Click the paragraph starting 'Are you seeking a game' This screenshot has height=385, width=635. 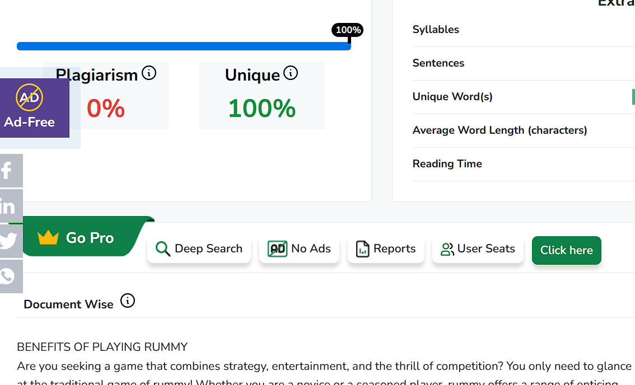click(324, 374)
